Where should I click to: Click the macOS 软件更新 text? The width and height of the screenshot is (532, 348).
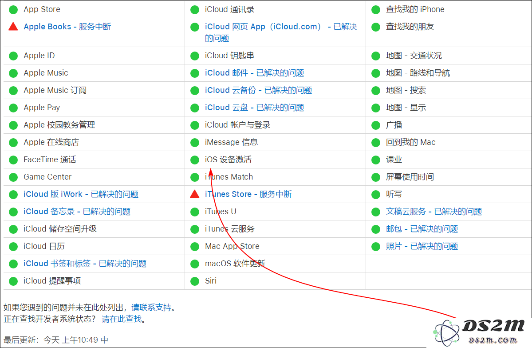[x=235, y=264]
